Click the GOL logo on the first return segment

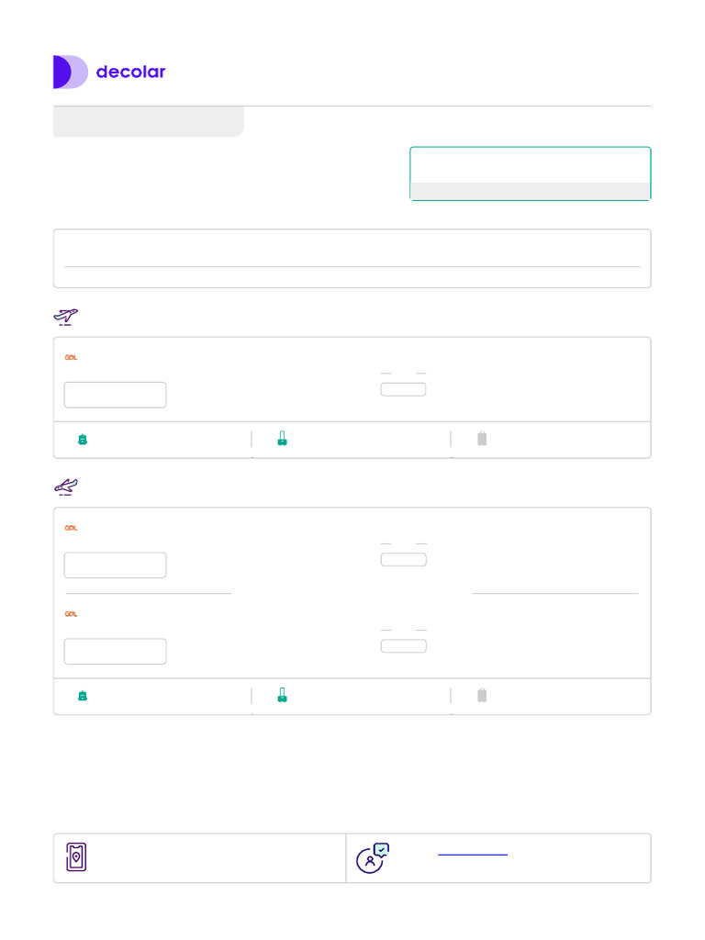coord(71,528)
